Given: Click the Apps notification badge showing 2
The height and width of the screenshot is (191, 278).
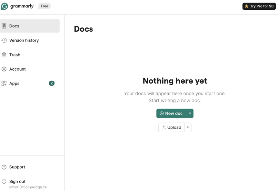Looking at the screenshot, I should tap(52, 83).
